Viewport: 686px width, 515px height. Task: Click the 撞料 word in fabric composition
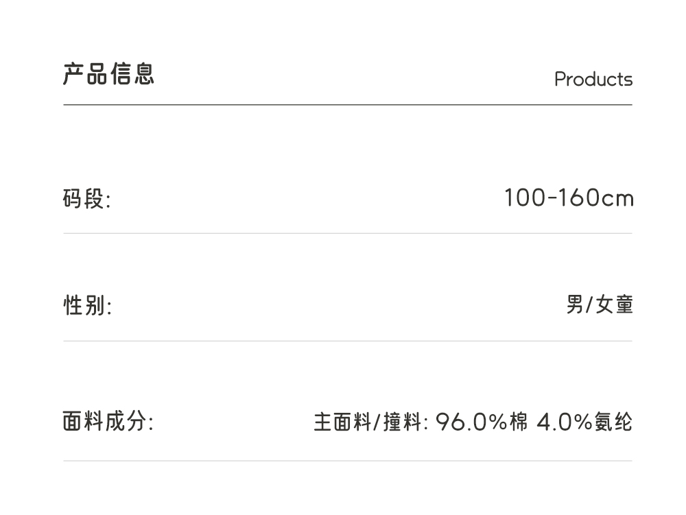coord(402,422)
